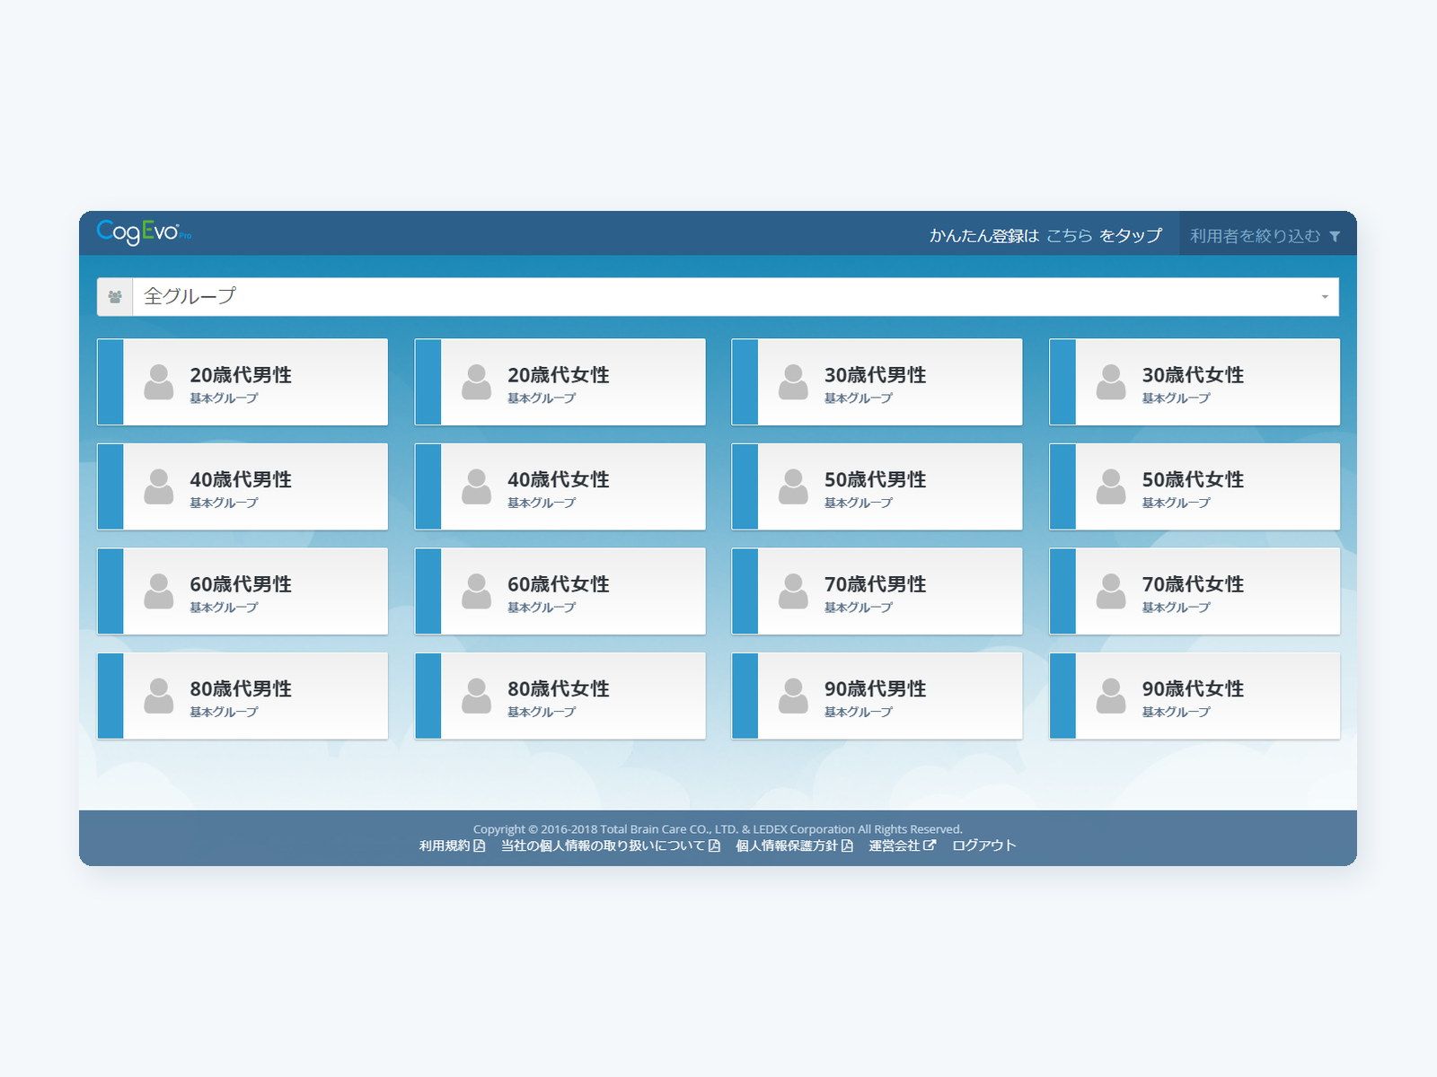Choose the 50歳代男性 user name
Viewport: 1437px width, 1077px height.
pyautogui.click(x=876, y=479)
